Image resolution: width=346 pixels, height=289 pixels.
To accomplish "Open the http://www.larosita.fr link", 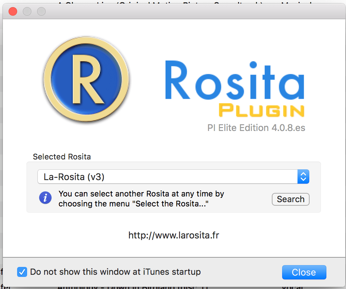I will pos(174,235).
